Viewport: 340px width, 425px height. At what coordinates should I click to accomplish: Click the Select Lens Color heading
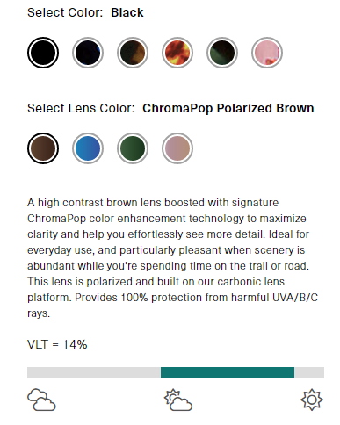coord(81,108)
